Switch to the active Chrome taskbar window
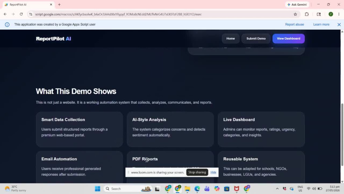The image size is (344, 194). click(x=178, y=188)
